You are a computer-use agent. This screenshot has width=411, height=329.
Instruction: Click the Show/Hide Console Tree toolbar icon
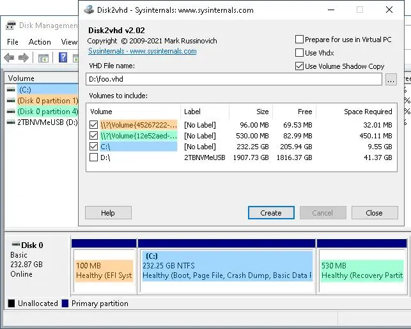(43, 58)
